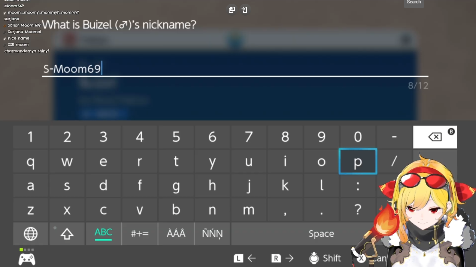Tap the R cursor right arrow
The height and width of the screenshot is (267, 476).
282,258
